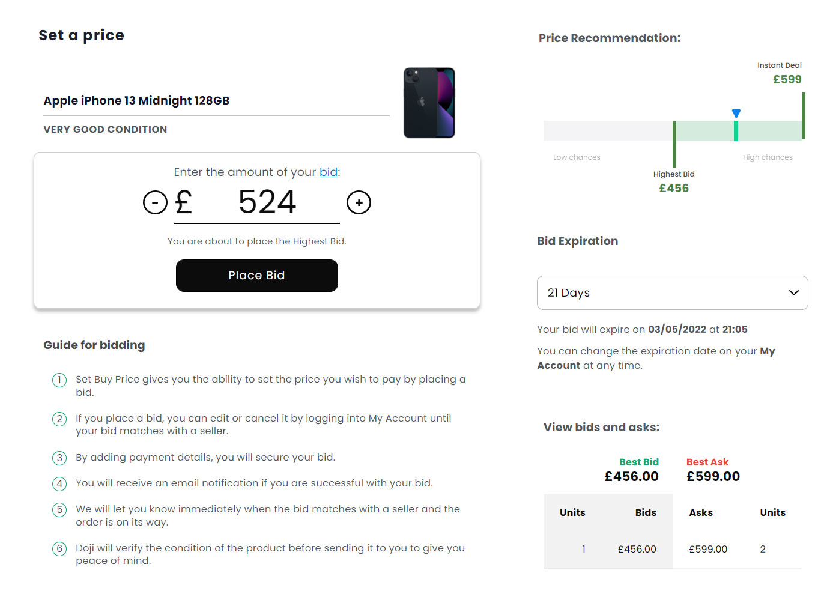Viewport: 839px width, 600px height.
Task: Click the plus button to increase bid
Action: tap(359, 202)
